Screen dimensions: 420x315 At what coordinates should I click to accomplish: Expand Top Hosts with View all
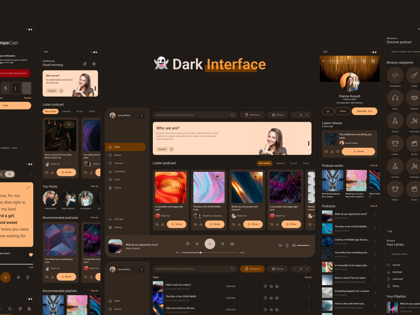tap(94, 186)
